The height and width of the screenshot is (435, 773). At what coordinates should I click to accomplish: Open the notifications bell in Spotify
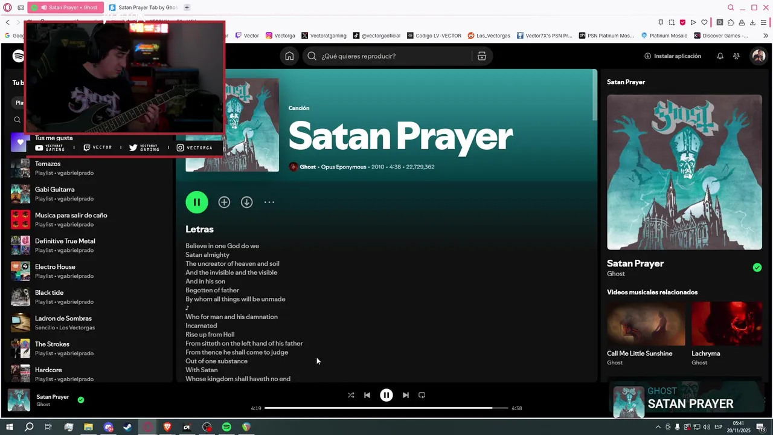pos(720,56)
